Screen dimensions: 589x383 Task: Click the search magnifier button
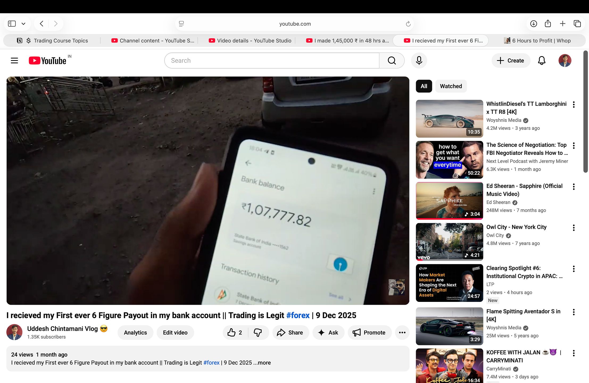click(392, 61)
